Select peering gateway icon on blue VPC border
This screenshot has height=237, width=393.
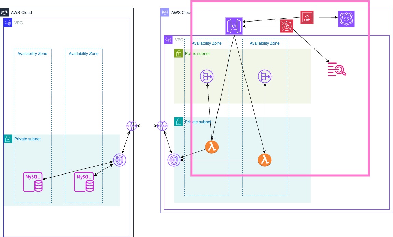click(x=131, y=126)
